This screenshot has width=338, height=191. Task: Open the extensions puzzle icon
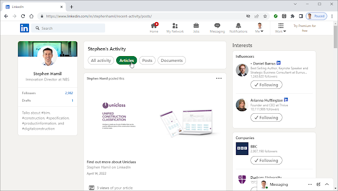tap(293, 16)
